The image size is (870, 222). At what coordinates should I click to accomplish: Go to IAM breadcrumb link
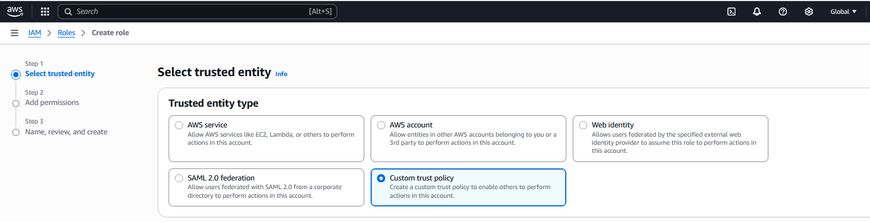(x=35, y=33)
